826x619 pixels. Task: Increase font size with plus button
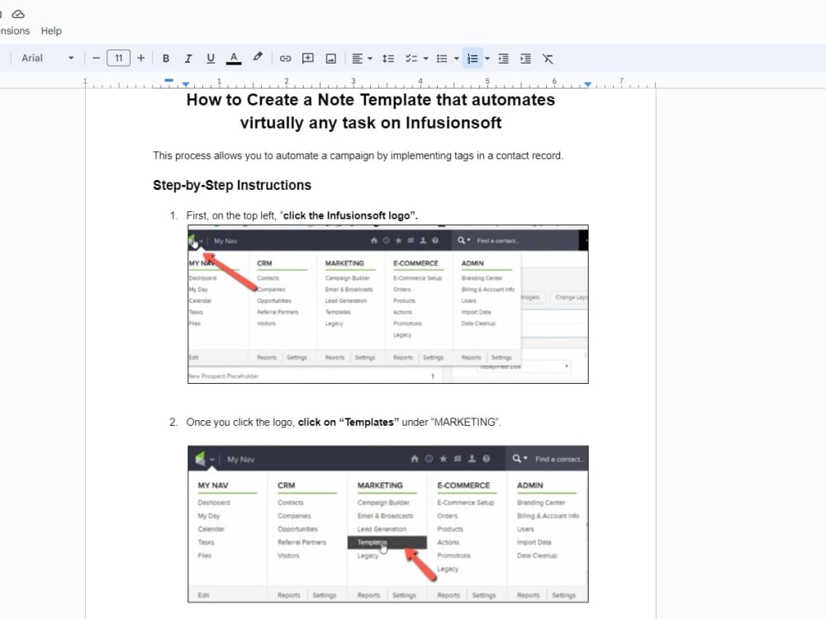click(140, 58)
